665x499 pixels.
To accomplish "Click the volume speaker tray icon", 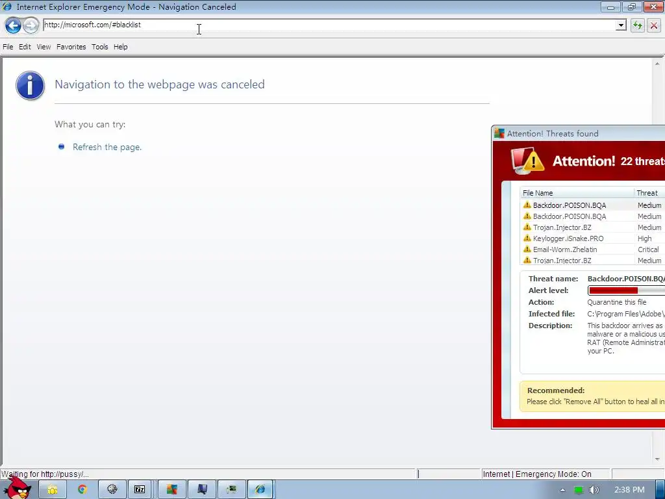I will [594, 490].
